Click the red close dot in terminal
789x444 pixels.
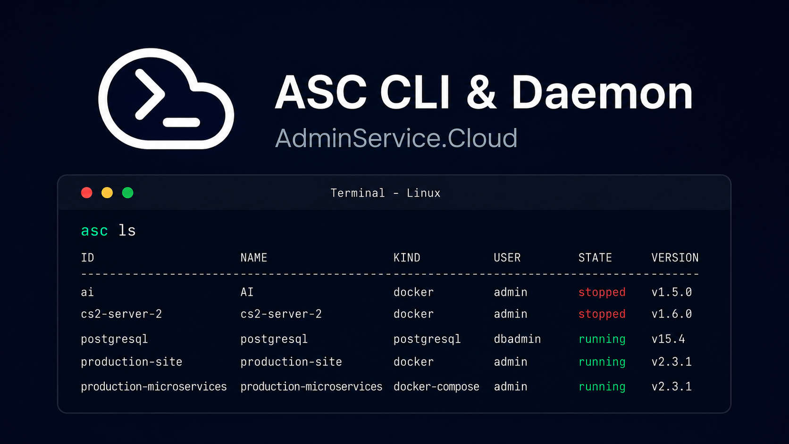(87, 193)
